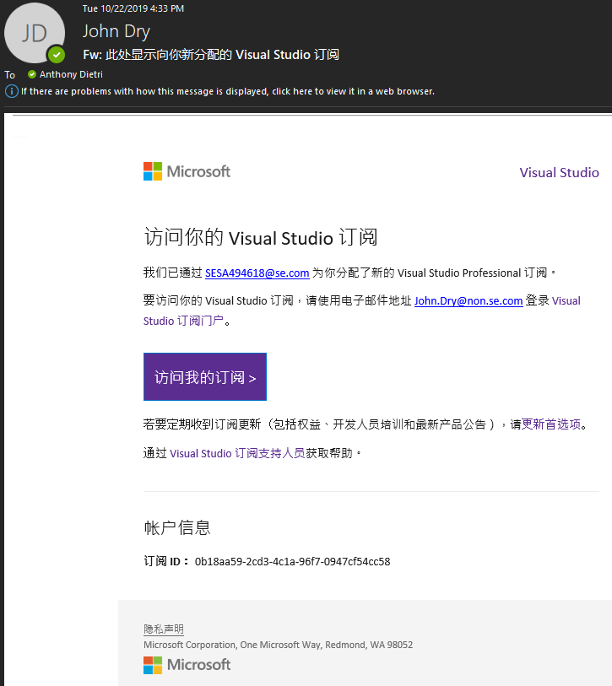Viewport: 612px width, 686px height.
Task: Click the blue info circle icon
Action: coord(11,91)
